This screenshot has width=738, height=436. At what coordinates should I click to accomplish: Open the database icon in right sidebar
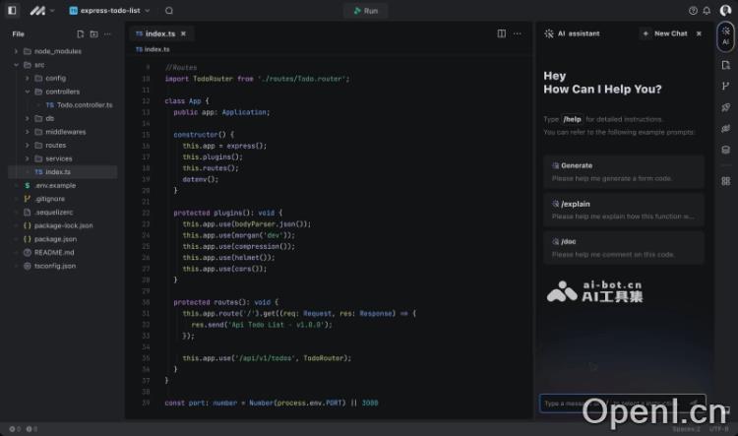[x=725, y=151]
